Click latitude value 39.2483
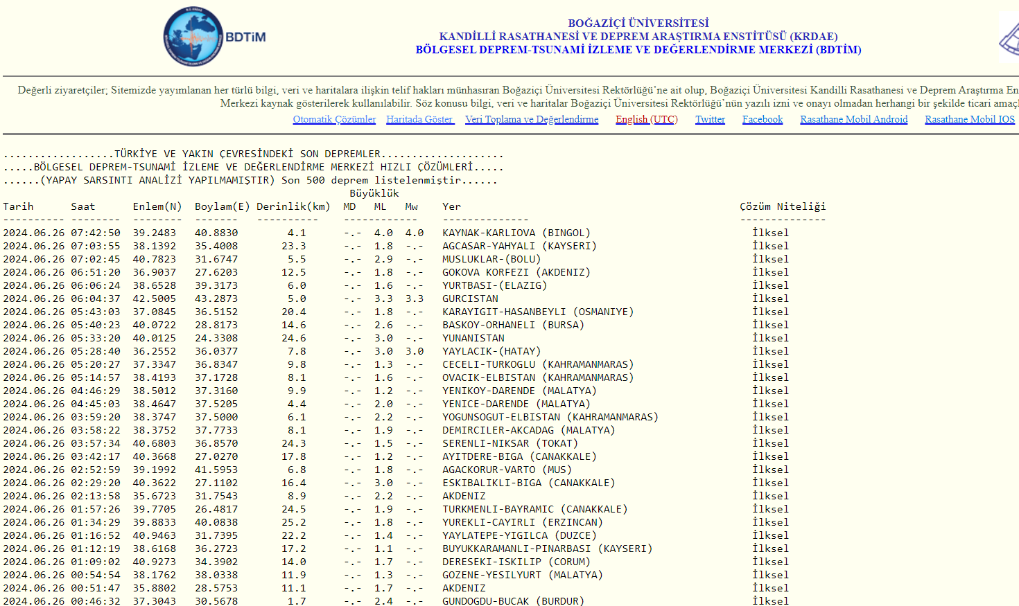1019x606 pixels. [x=155, y=233]
